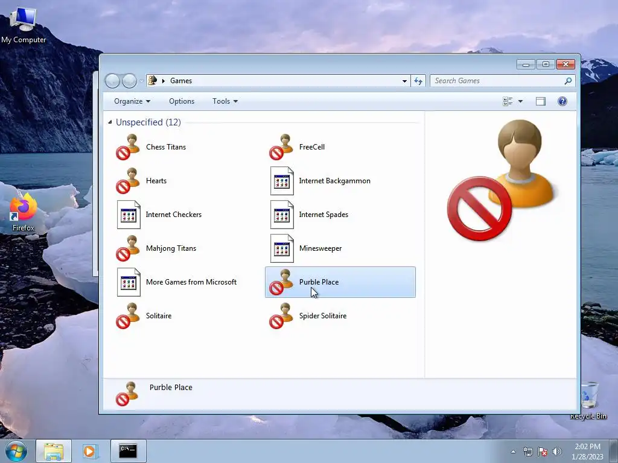Viewport: 618px width, 463px height.
Task: Open the address bar history dropdown
Action: [x=404, y=81]
